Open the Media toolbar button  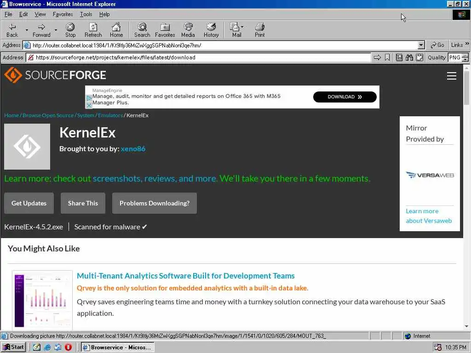click(188, 30)
